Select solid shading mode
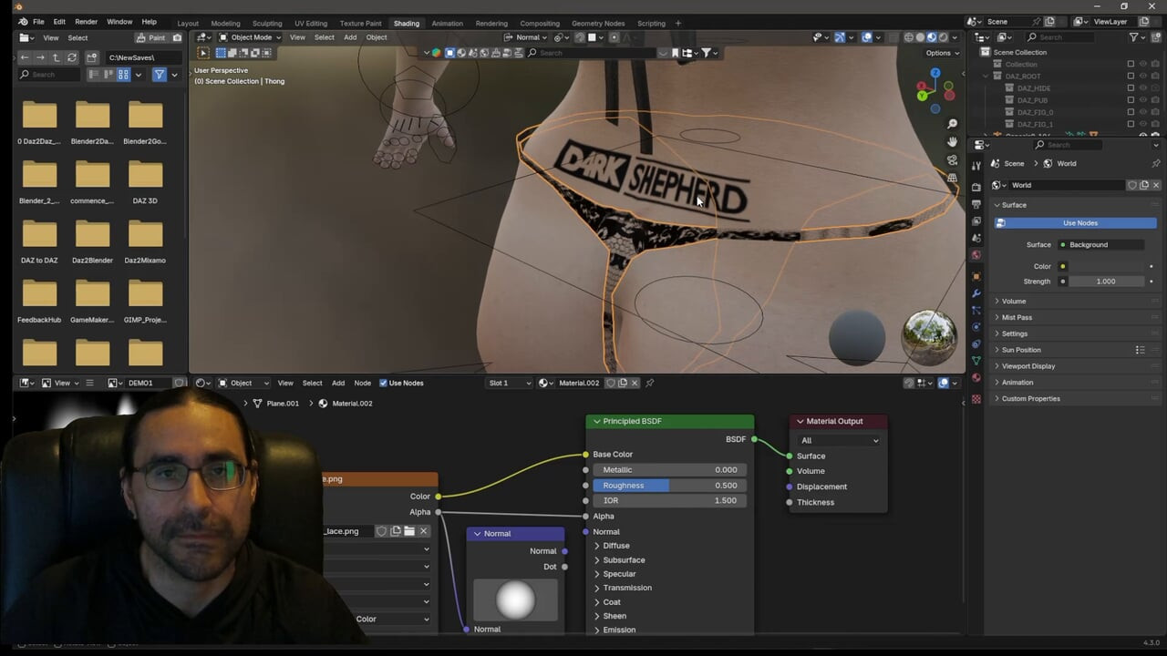 920,37
